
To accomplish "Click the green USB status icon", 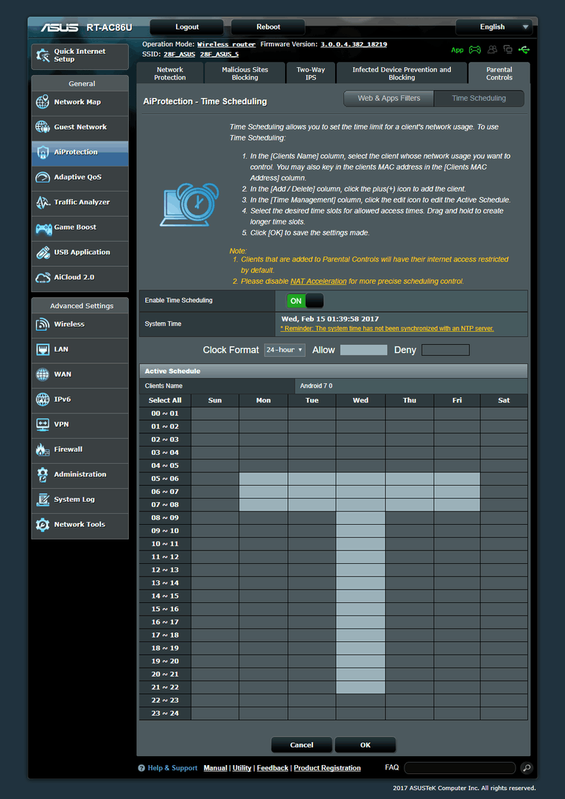I will click(524, 49).
